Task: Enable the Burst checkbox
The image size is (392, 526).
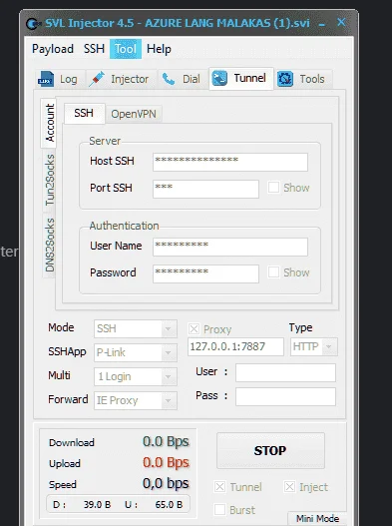Action: pos(219,510)
